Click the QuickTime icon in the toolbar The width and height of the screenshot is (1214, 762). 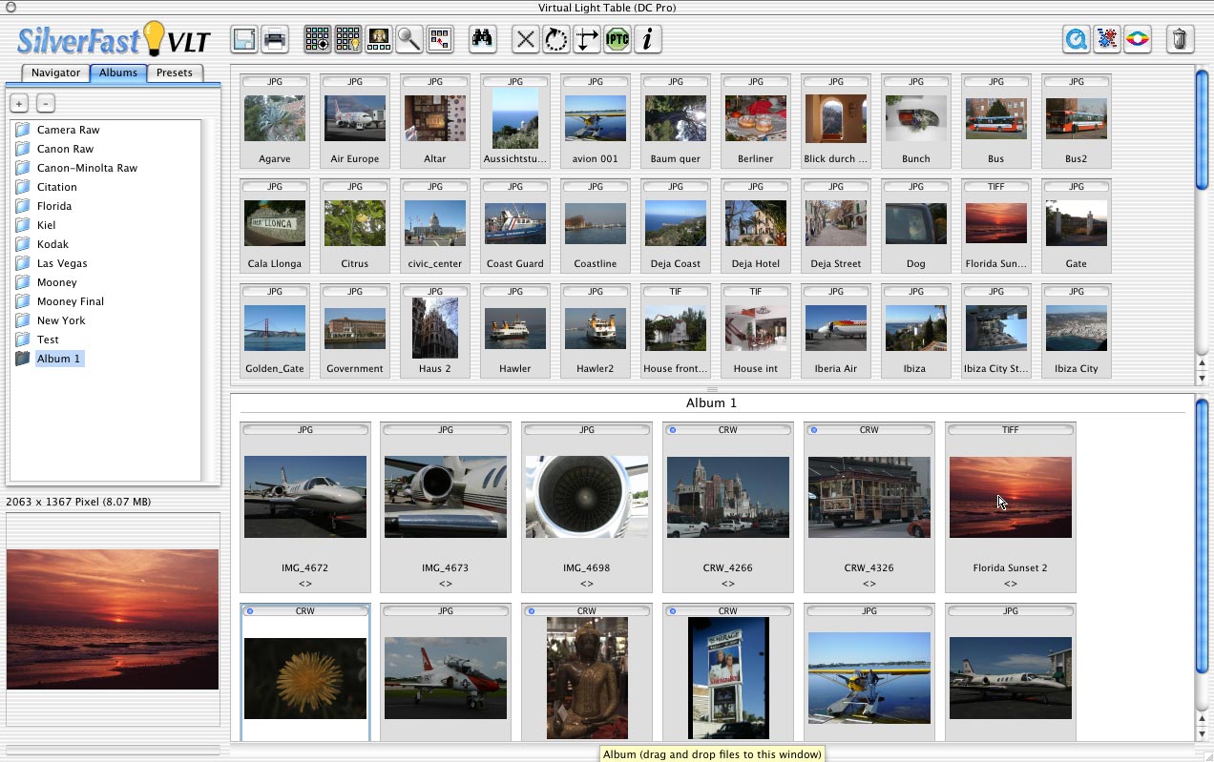(x=1077, y=39)
